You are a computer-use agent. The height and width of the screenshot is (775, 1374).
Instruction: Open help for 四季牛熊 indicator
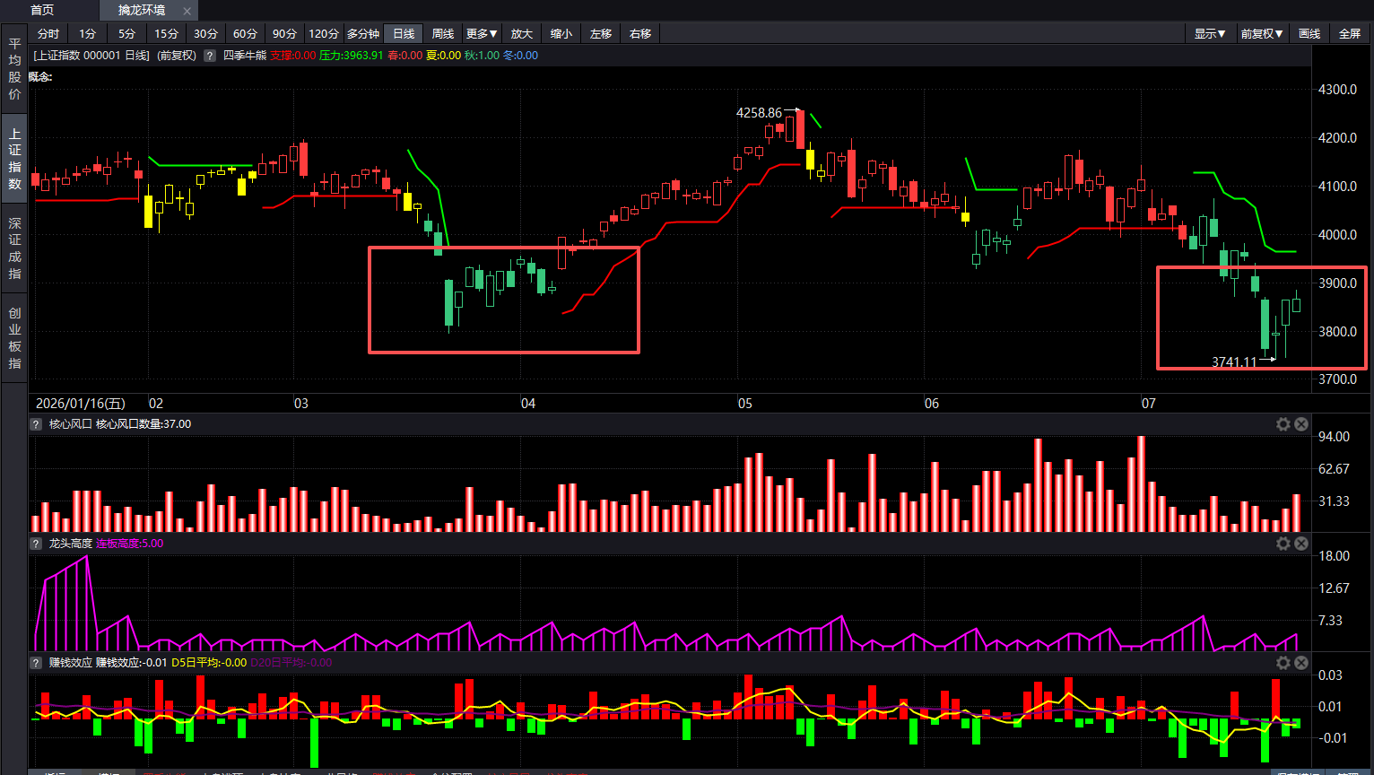pyautogui.click(x=210, y=56)
